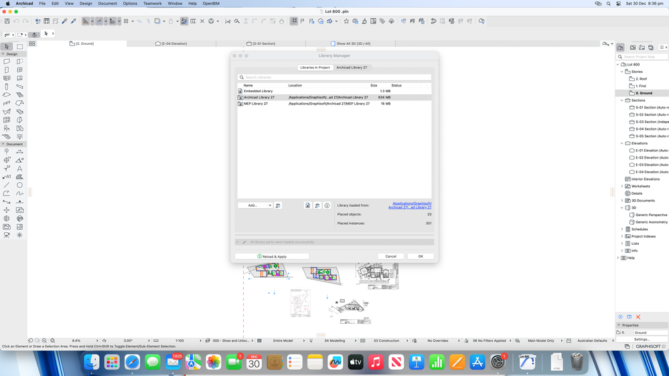Click the Search Project Map field
The image size is (669, 376).
click(642, 57)
